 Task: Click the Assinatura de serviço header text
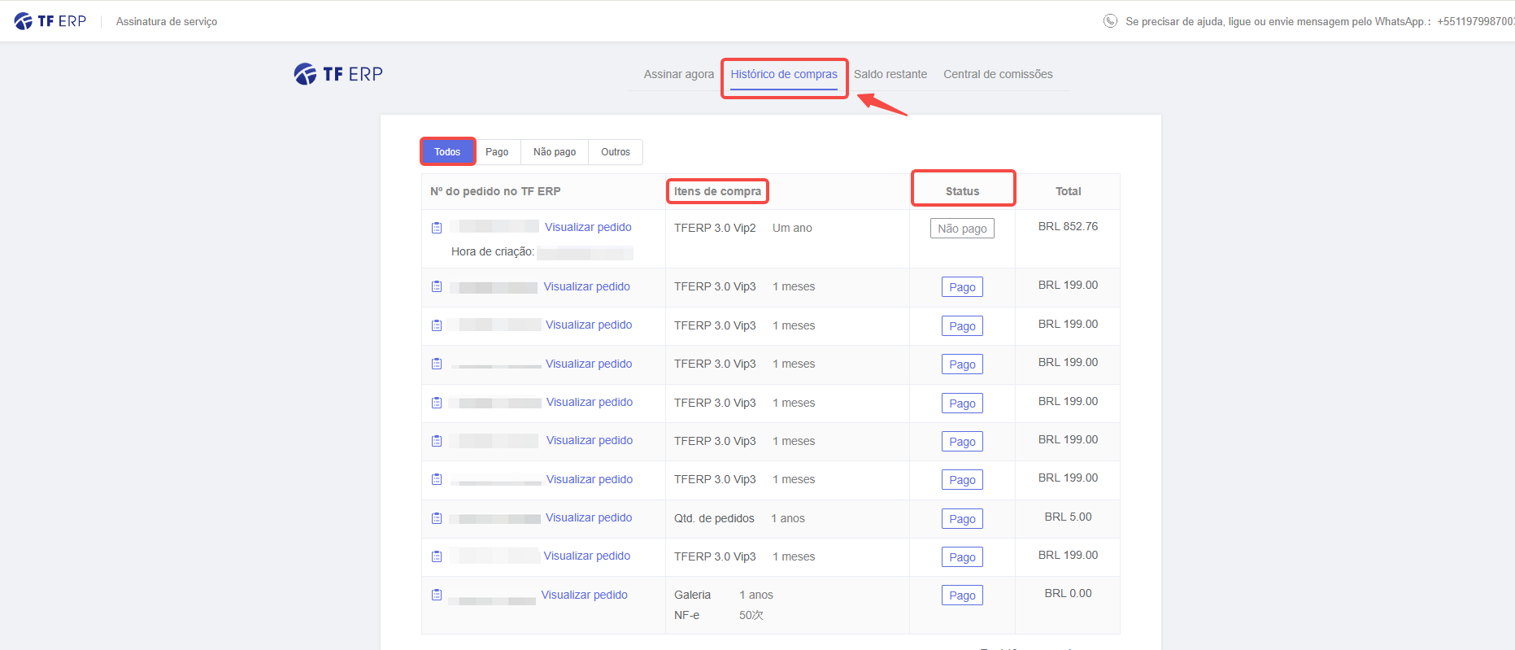(167, 21)
